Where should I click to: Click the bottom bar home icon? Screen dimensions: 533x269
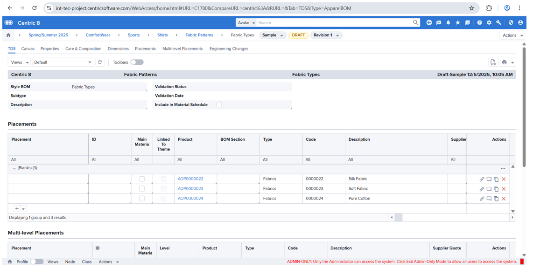pyautogui.click(x=10, y=262)
